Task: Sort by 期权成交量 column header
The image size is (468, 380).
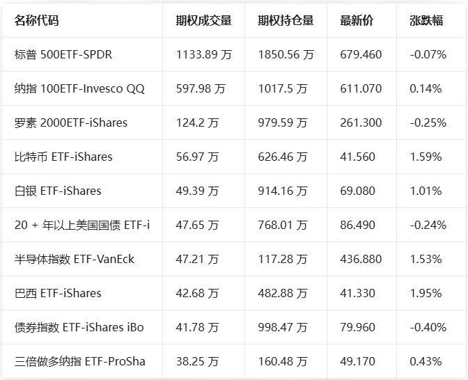Action: point(203,20)
